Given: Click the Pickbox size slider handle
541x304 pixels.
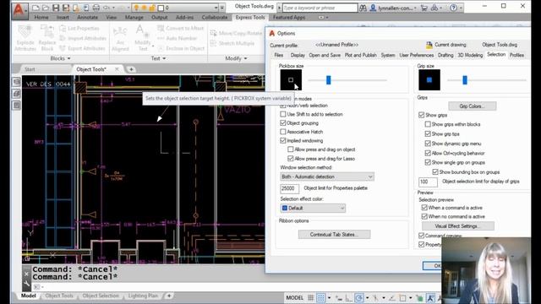Looking at the screenshot, I should [329, 80].
